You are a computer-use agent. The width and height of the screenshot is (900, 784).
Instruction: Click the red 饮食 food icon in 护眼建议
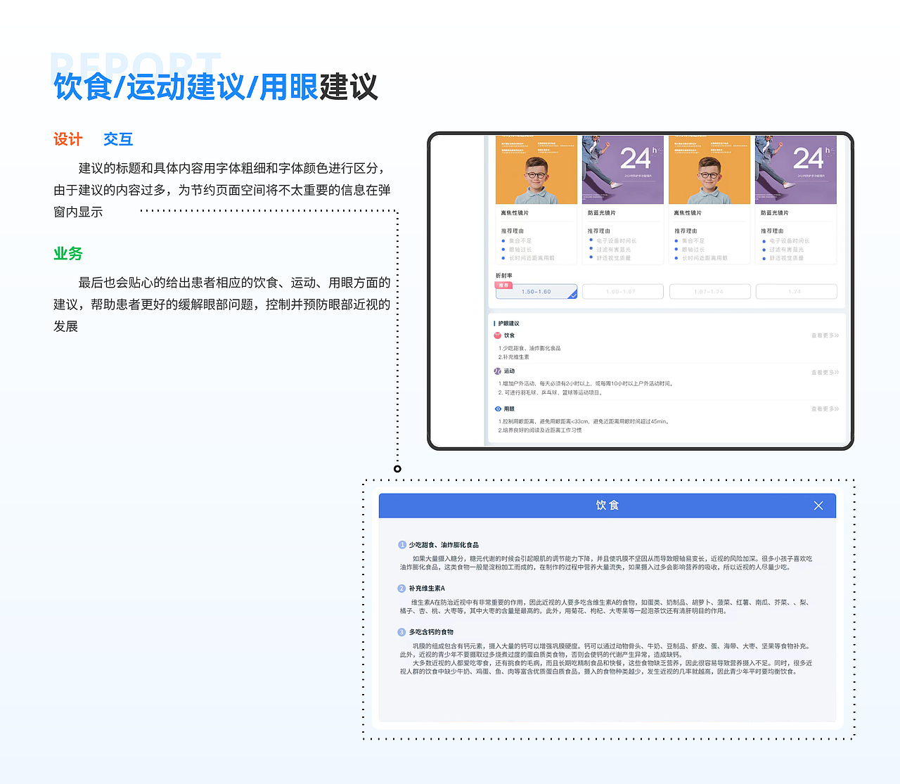[x=497, y=335]
